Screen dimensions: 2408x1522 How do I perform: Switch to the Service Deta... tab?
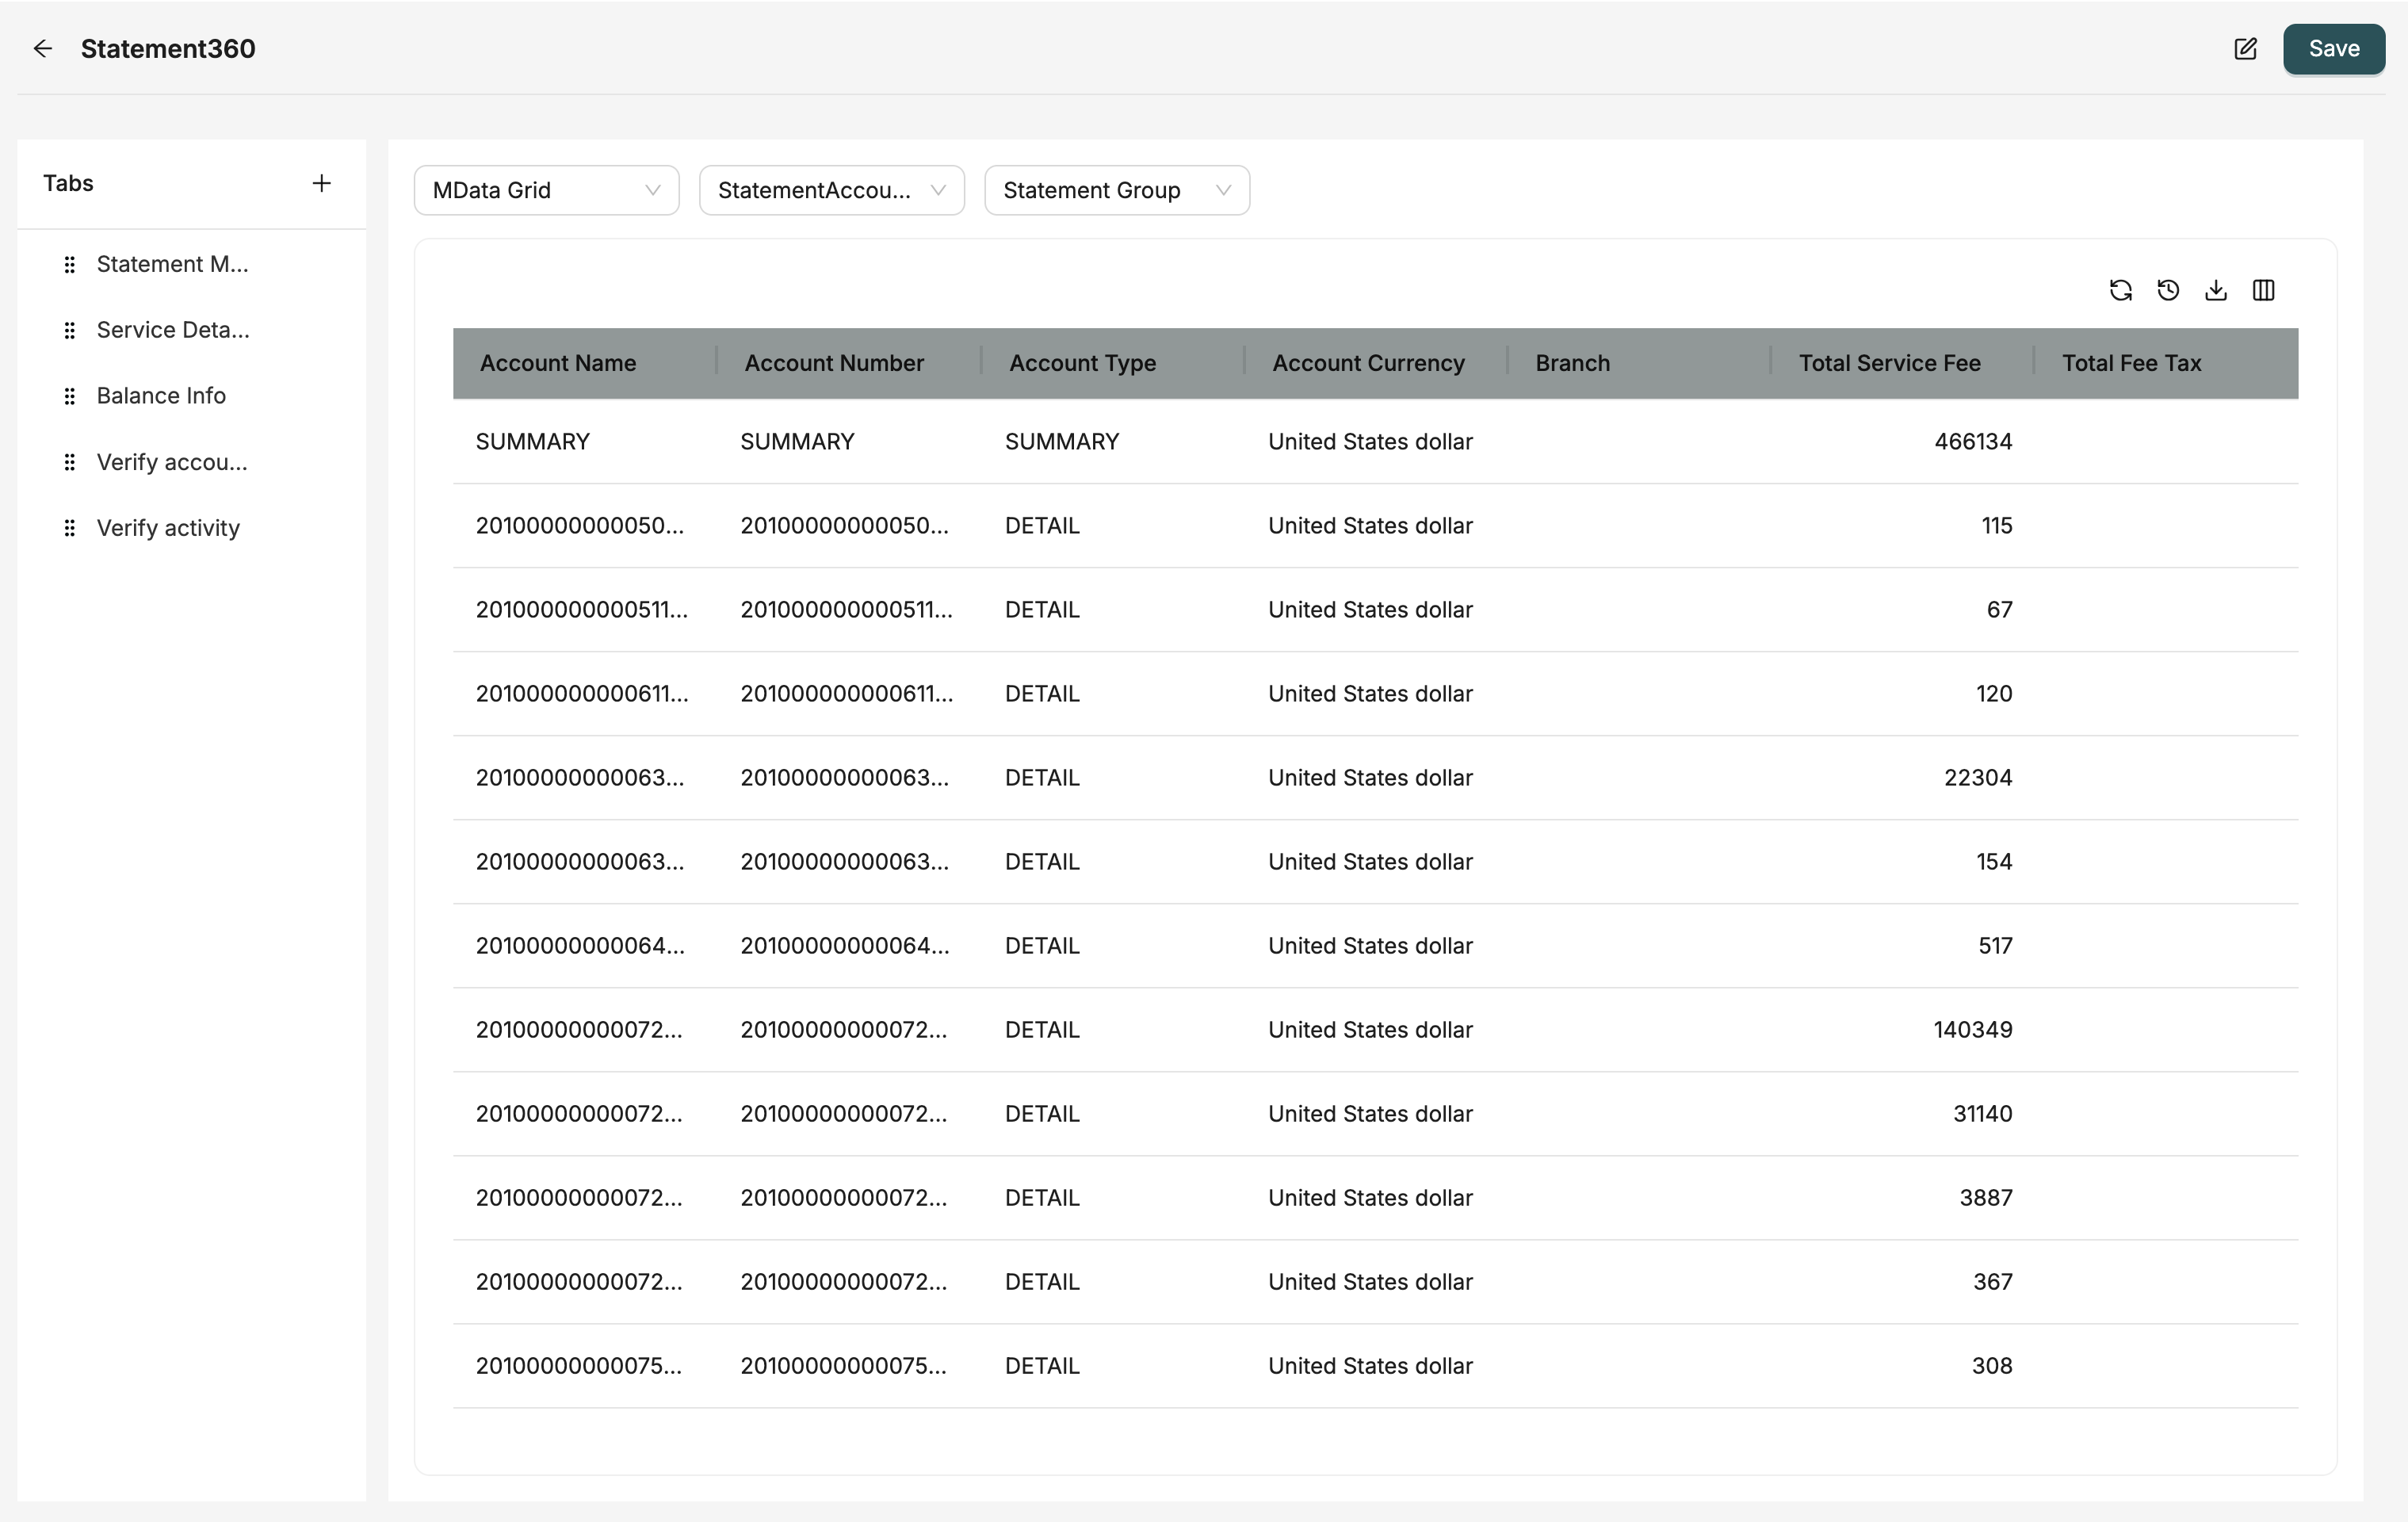tap(172, 330)
